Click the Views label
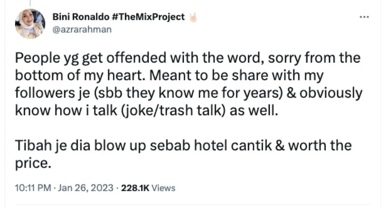Screen dimensions: 386x208 pyautogui.click(x=164, y=188)
